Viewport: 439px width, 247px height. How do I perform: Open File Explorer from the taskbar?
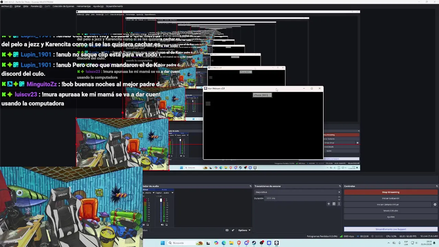231,243
